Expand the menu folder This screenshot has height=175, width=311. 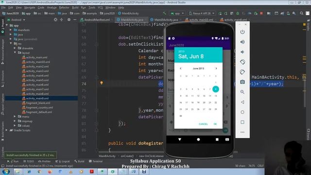pos(15,117)
